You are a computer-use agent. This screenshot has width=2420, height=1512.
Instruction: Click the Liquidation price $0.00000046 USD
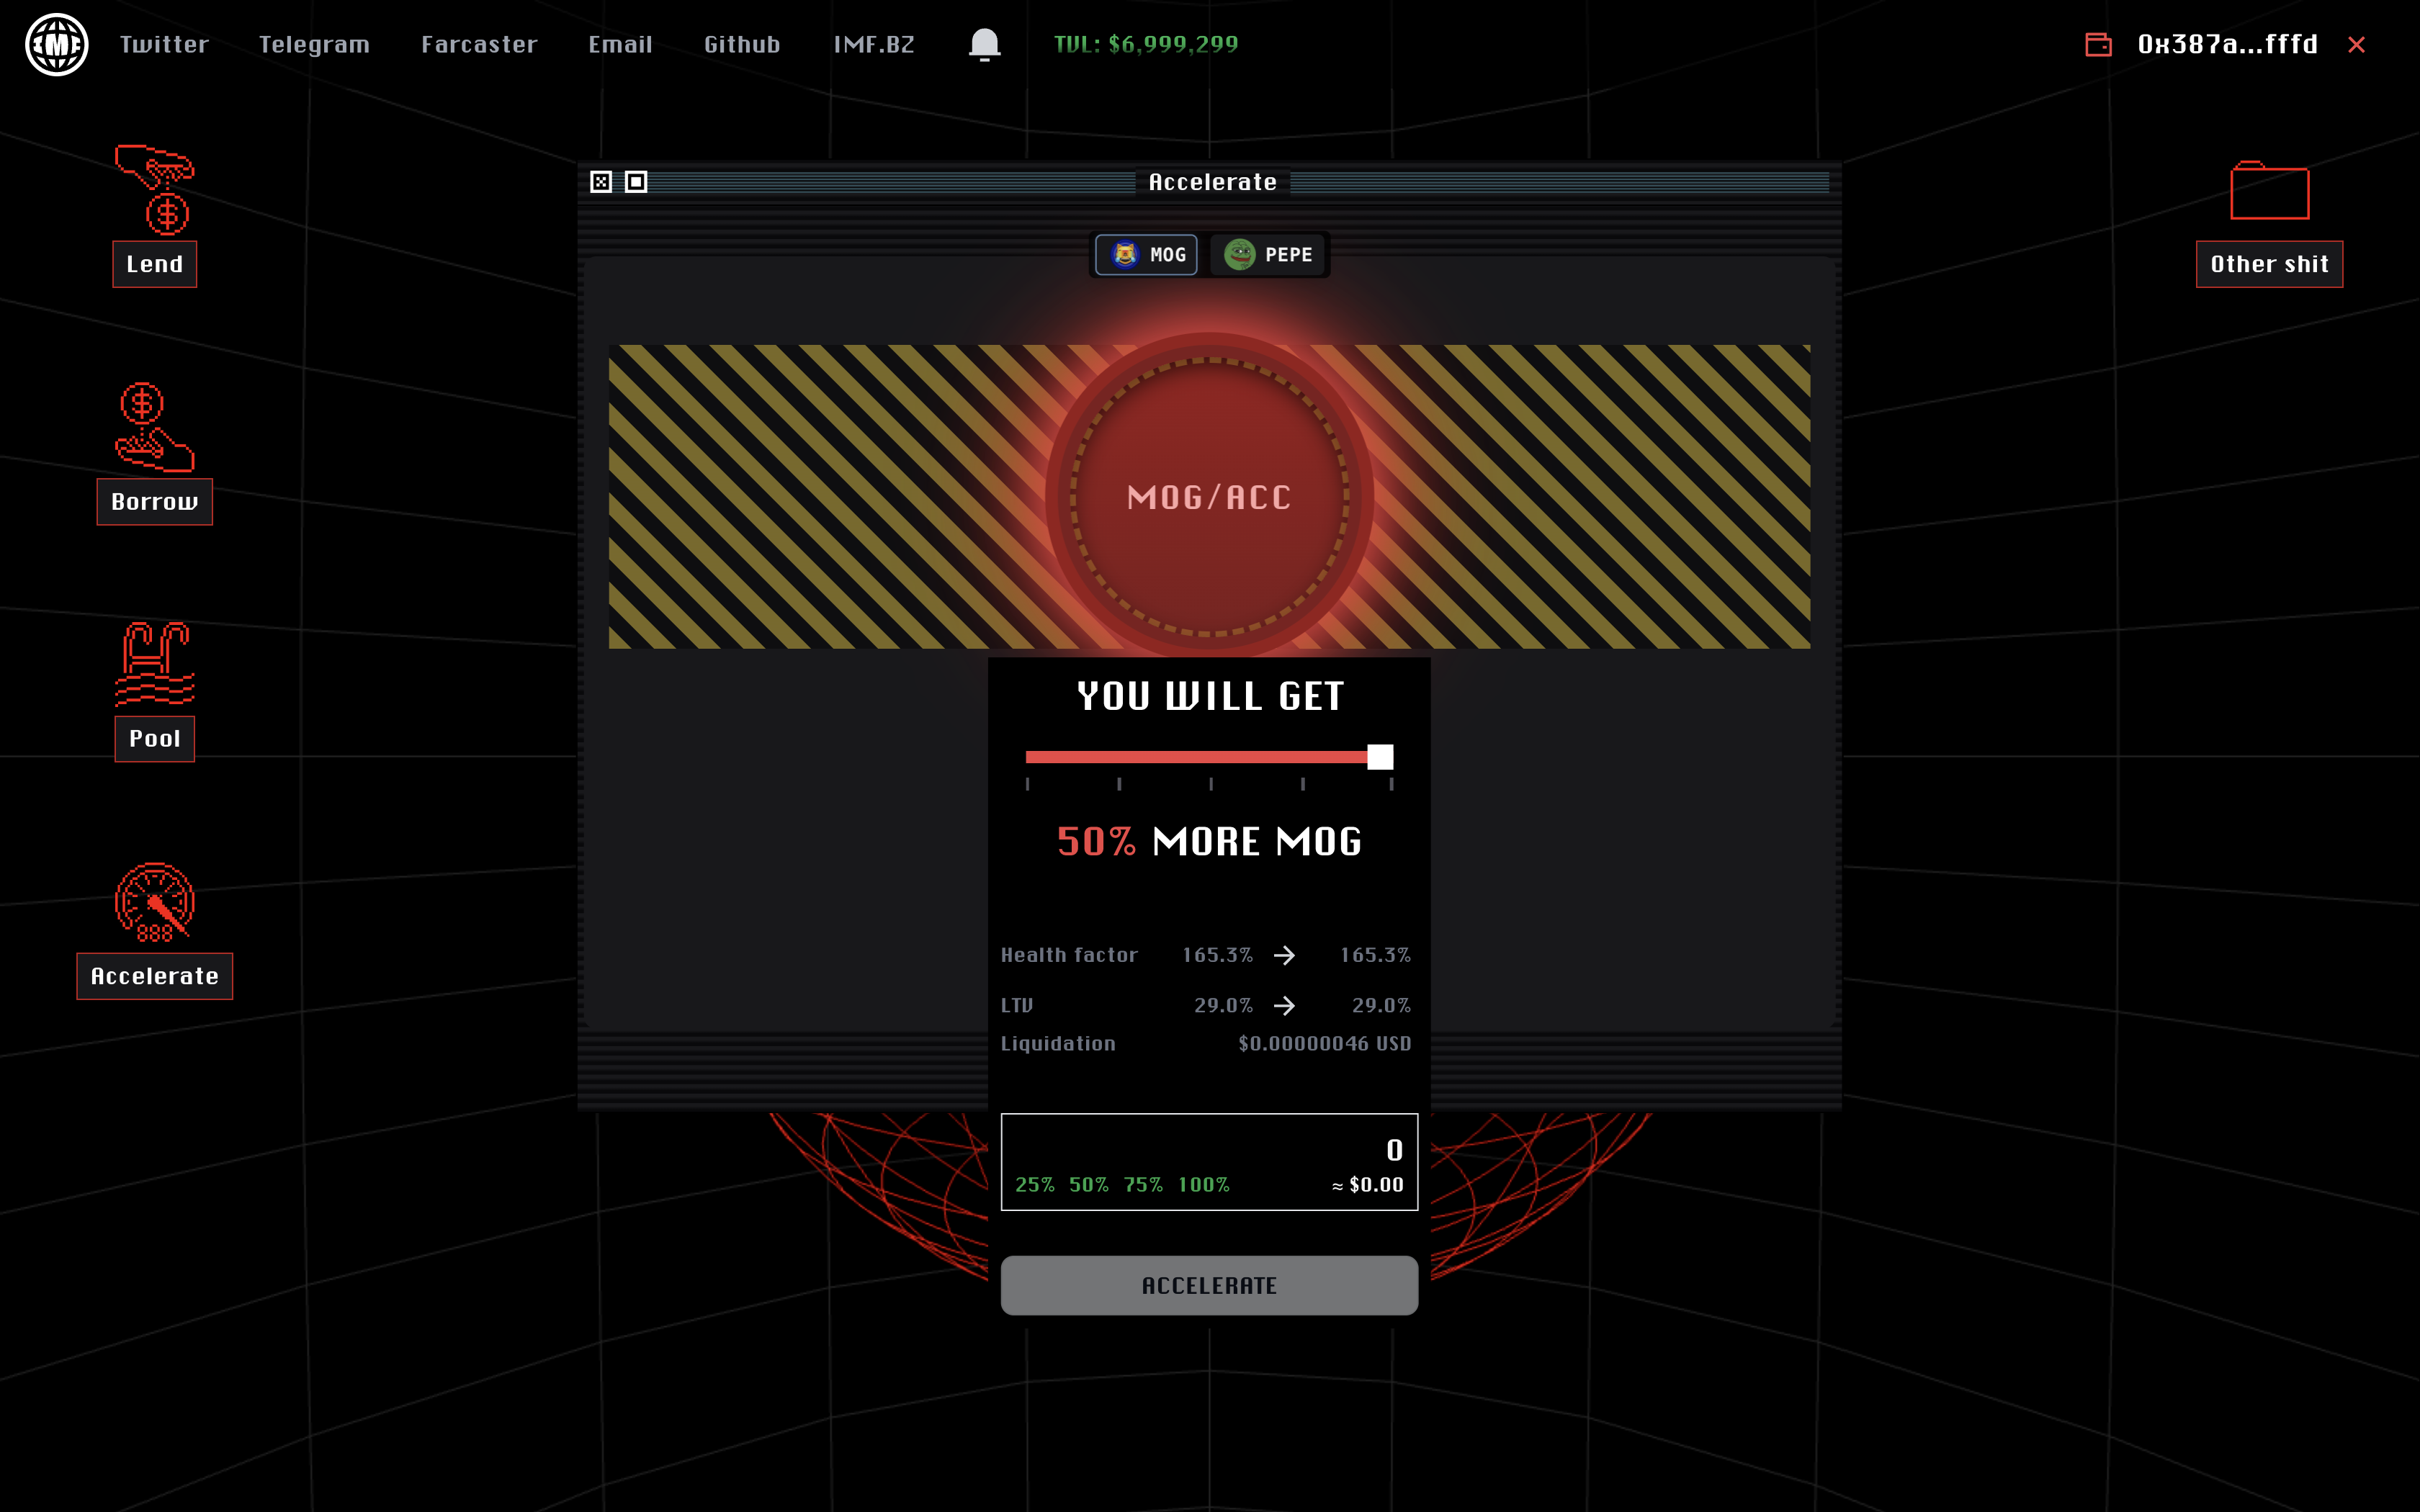1324,1044
